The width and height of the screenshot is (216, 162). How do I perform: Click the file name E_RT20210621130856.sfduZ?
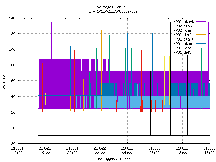click(x=113, y=11)
